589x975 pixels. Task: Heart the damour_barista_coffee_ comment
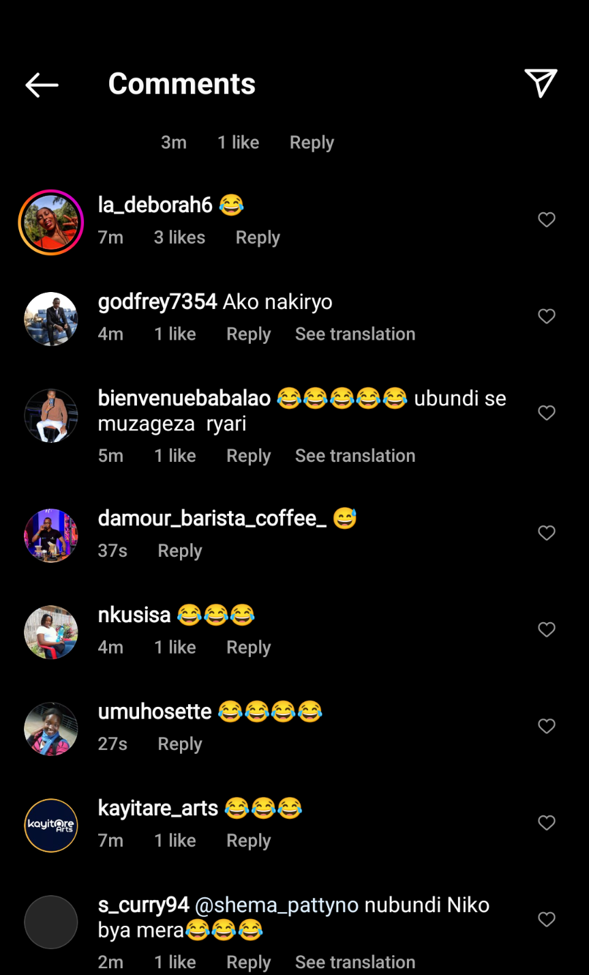pyautogui.click(x=547, y=533)
